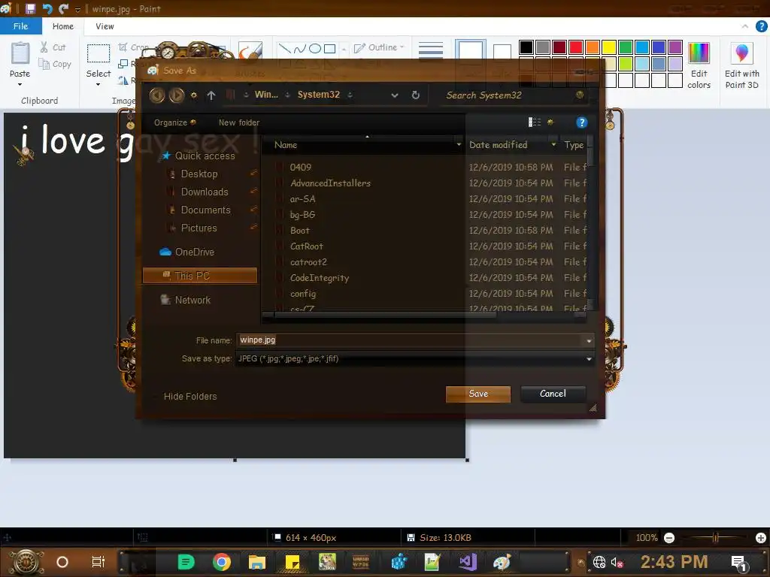Click Hide Folders

pos(190,397)
